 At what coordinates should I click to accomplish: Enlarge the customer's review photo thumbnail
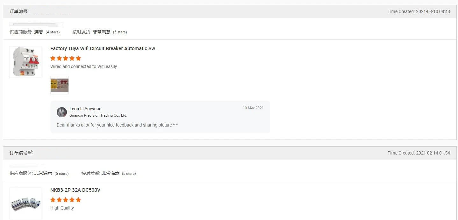(60, 85)
